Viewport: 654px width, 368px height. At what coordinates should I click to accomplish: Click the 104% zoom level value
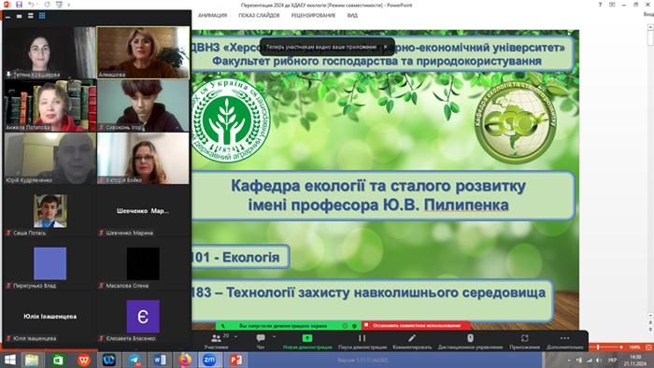click(x=634, y=347)
